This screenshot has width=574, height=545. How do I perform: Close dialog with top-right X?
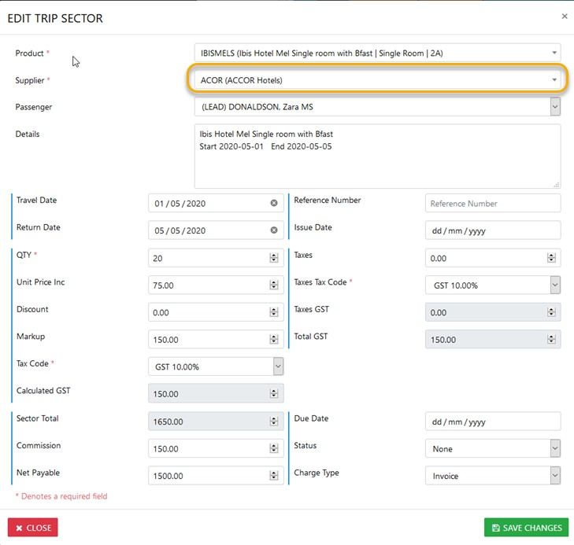pyautogui.click(x=564, y=16)
